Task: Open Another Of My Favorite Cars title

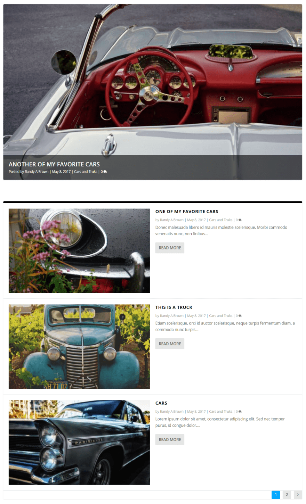Action: 54,164
